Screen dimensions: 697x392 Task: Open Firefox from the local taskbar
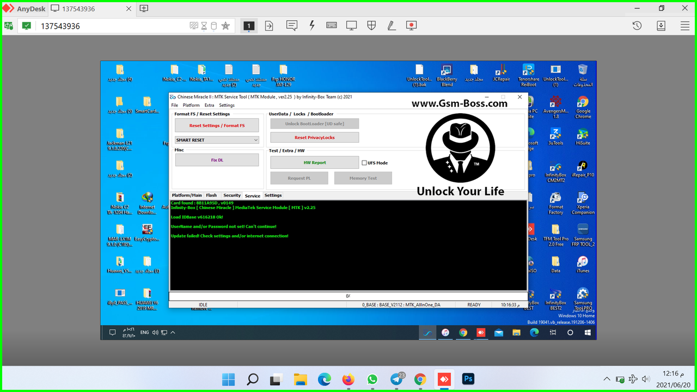tap(348, 379)
